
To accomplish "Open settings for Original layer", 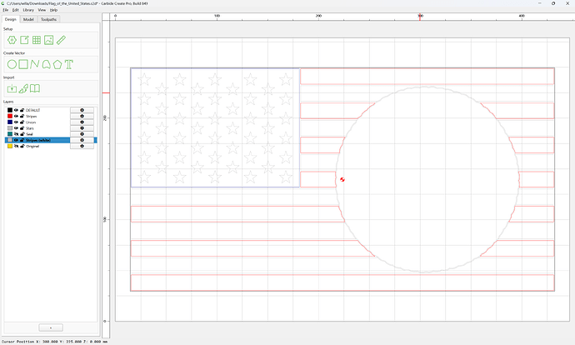I will pyautogui.click(x=82, y=146).
